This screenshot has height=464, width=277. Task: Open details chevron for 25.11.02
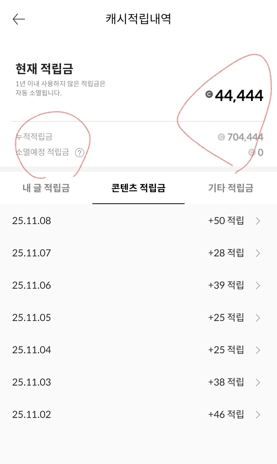coord(258,415)
